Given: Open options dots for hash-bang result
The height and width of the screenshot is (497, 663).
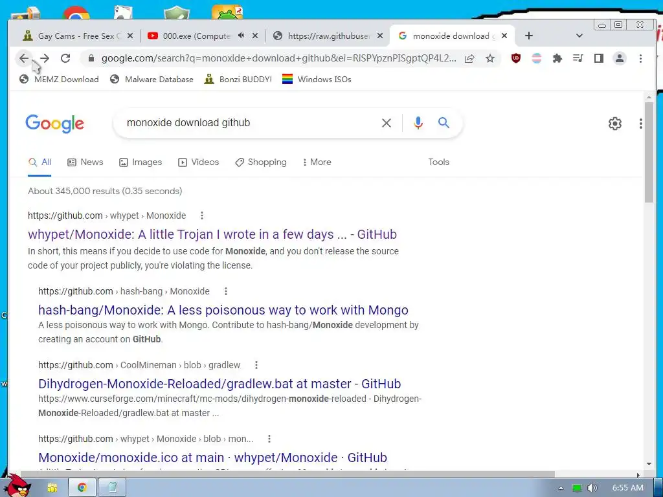Looking at the screenshot, I should [x=226, y=291].
